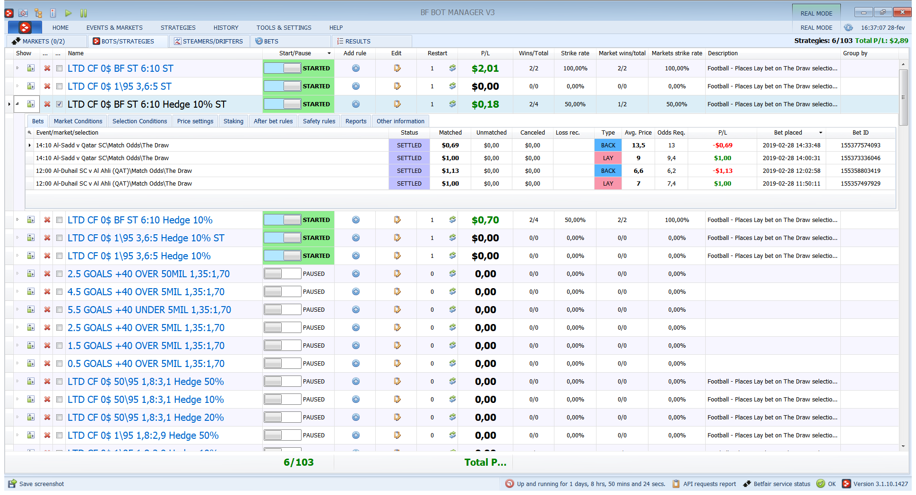Start strategy 2.5 GOALS +40 OVER 50MIL
This screenshot has width=916, height=495.
[282, 273]
